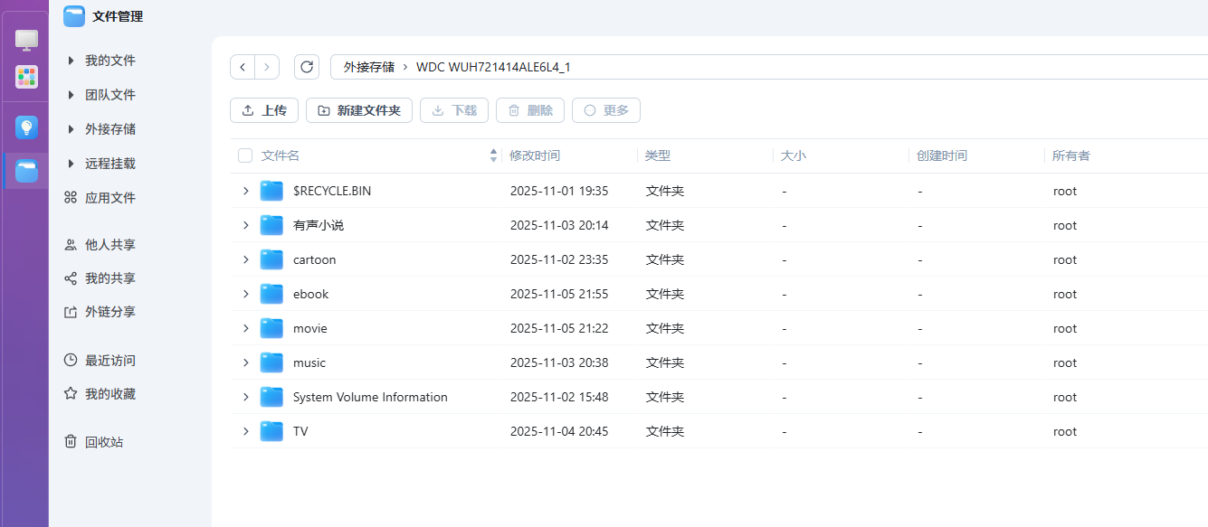Expand the movie folder row
This screenshot has width=1208, height=527.
245,328
